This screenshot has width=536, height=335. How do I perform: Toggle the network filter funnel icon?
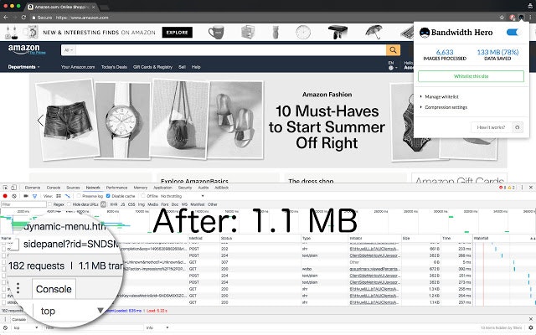pos(34,196)
